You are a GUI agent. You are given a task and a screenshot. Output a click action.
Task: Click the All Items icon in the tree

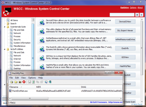[8, 20]
